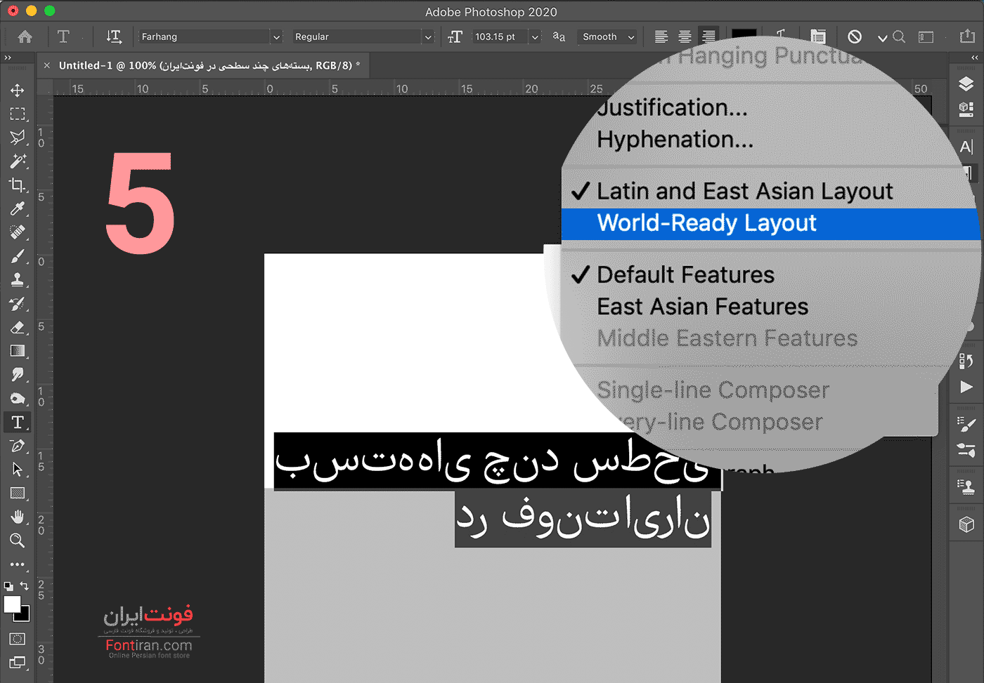Viewport: 984px width, 683px height.
Task: Enable left align text option
Action: tap(661, 37)
